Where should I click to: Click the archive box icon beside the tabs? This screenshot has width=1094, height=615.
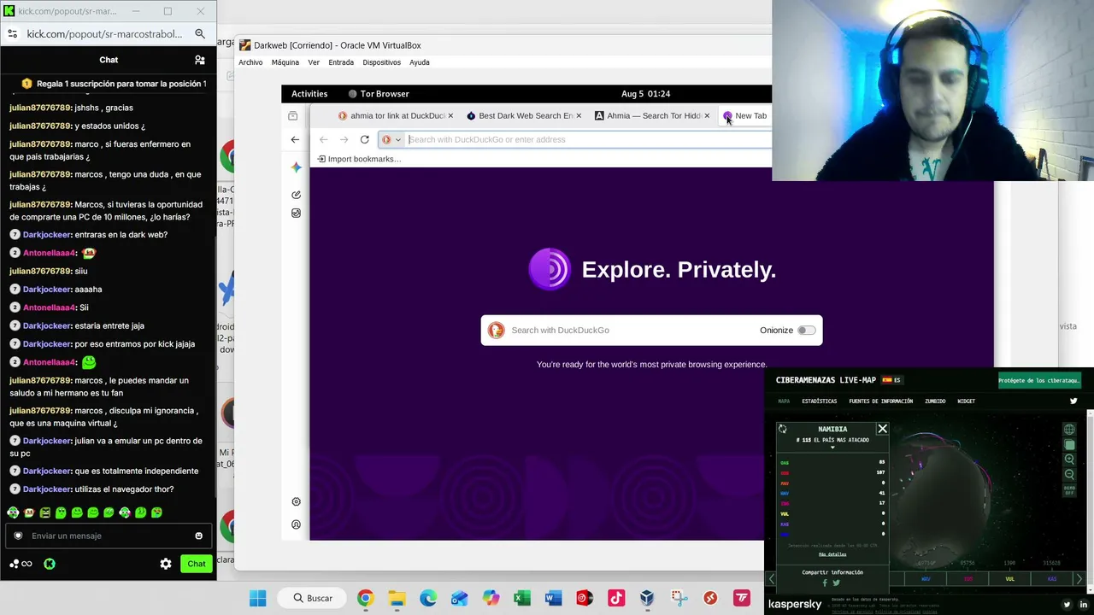tap(293, 115)
